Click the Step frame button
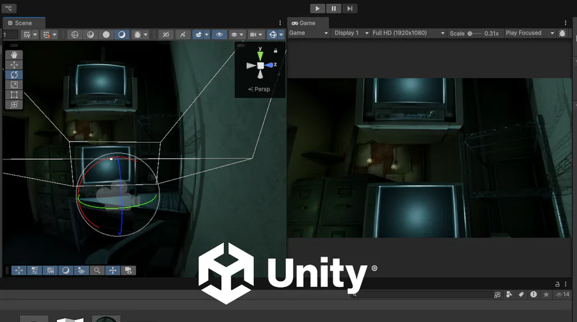The width and height of the screenshot is (577, 322). [x=349, y=8]
